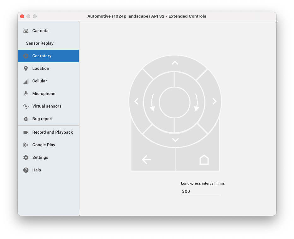Click the Long-press interval input field
Viewport: 294px width, 239px height.
pos(200,191)
